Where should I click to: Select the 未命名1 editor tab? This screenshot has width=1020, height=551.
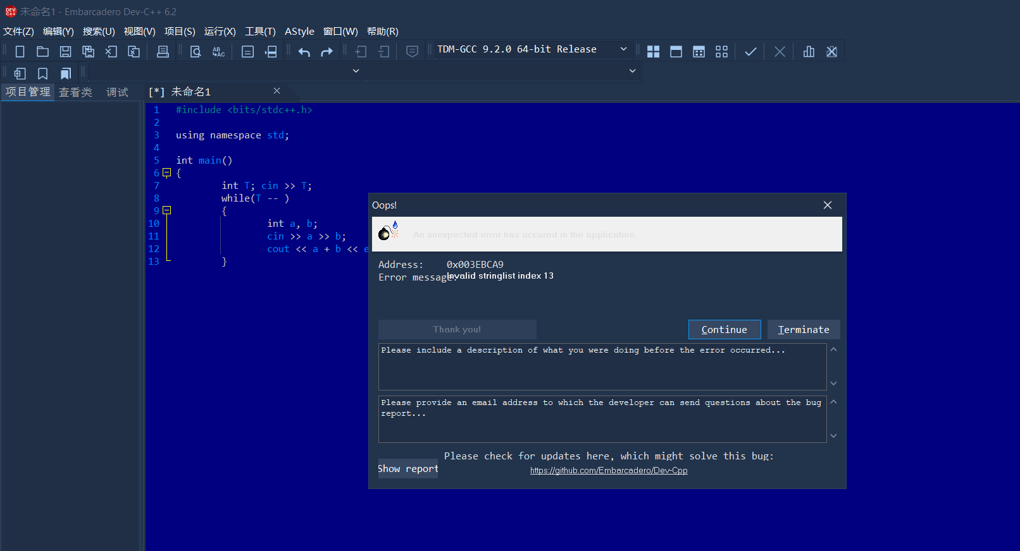click(x=190, y=92)
